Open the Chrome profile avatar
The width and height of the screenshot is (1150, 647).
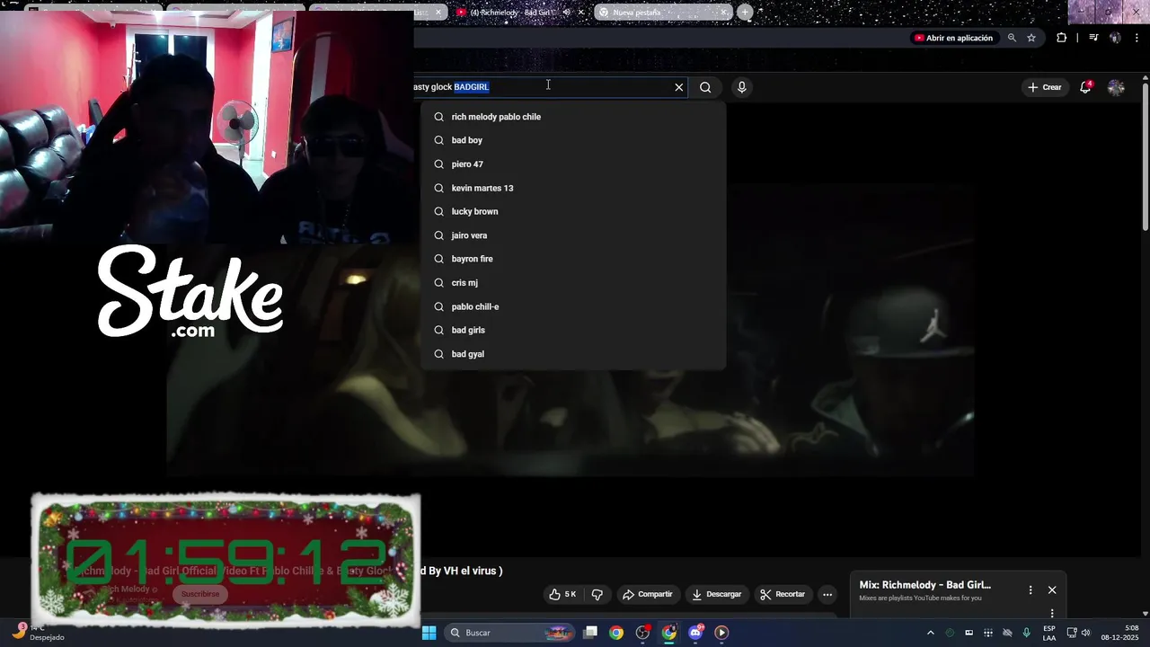coord(1115,38)
